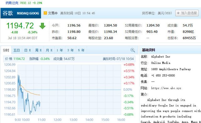View the 5年 chart range
Screen dimensions: 201x123
pos(81,50)
